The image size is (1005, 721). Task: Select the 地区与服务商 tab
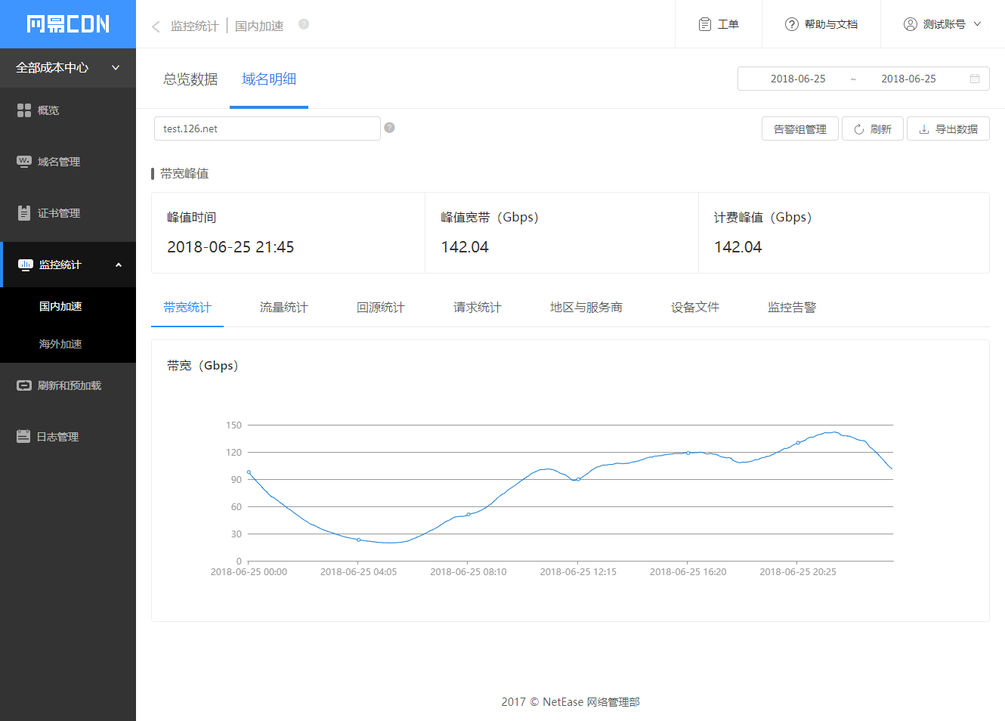click(586, 308)
